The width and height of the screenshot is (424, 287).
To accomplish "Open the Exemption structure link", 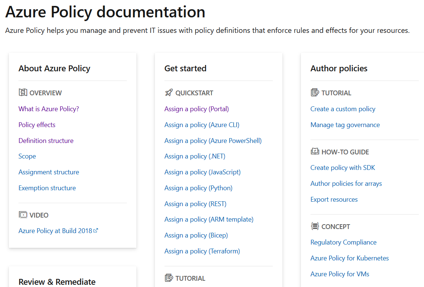I will pyautogui.click(x=47, y=188).
